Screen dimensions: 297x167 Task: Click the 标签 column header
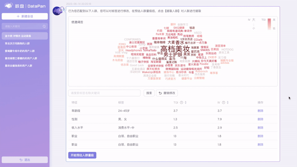121,102
